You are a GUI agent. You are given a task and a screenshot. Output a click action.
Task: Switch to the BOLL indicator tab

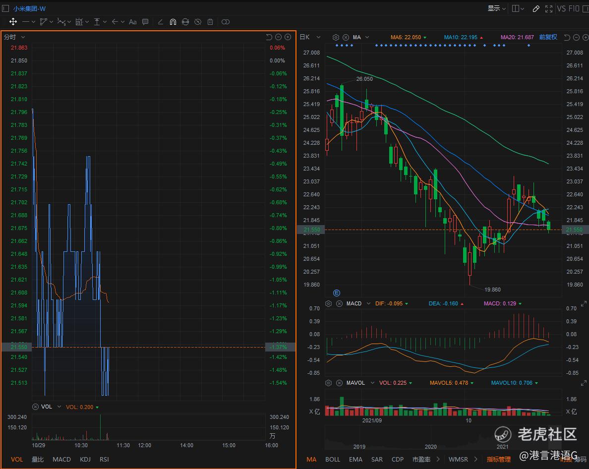[333, 459]
